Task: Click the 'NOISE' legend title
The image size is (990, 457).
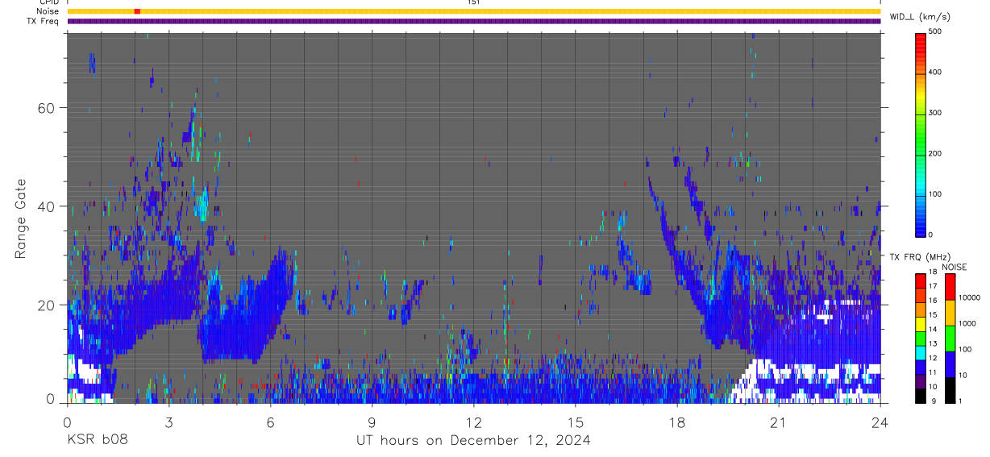Action: pyautogui.click(x=955, y=268)
